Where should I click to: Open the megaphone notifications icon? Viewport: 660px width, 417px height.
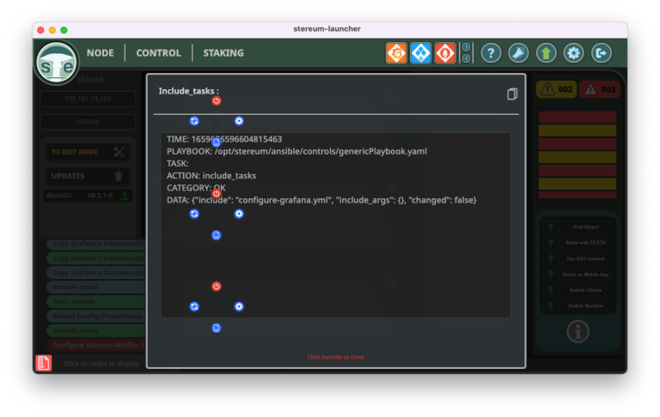point(518,53)
